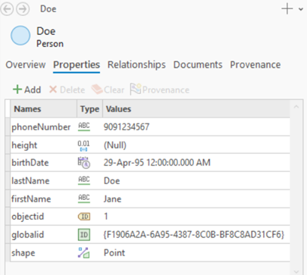
Task: Click the objectid value 1
Action: [106, 217]
